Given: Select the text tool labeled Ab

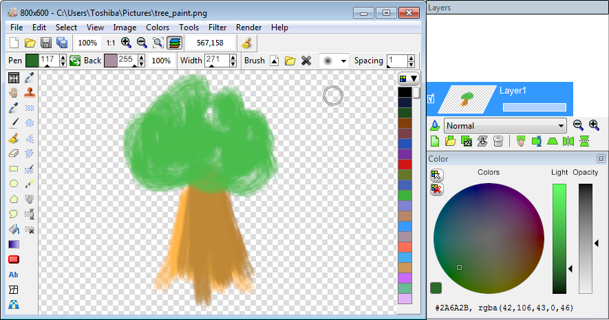Looking at the screenshot, I should coord(13,275).
